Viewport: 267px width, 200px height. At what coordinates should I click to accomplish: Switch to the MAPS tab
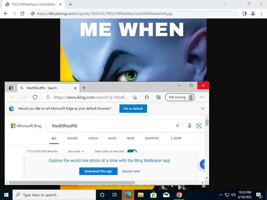[112, 138]
